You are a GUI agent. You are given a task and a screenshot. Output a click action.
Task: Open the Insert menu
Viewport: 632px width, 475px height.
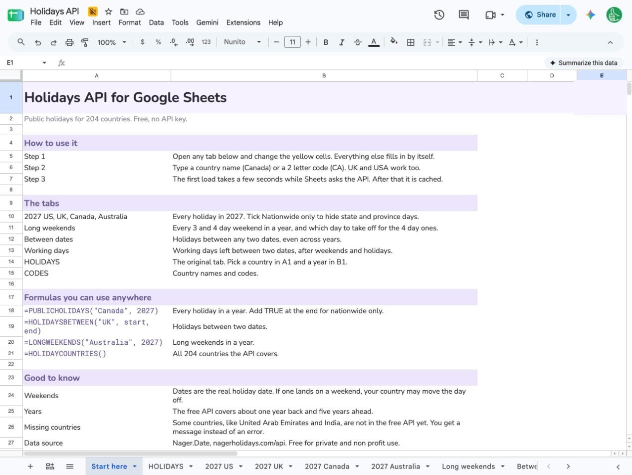(101, 22)
